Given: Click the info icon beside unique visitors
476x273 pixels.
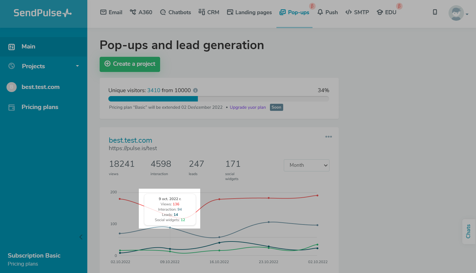Looking at the screenshot, I should pyautogui.click(x=196, y=90).
